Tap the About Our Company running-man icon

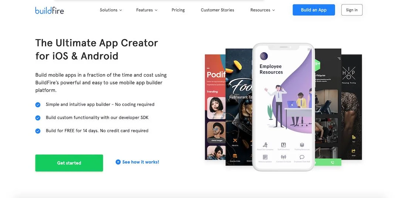click(265, 145)
